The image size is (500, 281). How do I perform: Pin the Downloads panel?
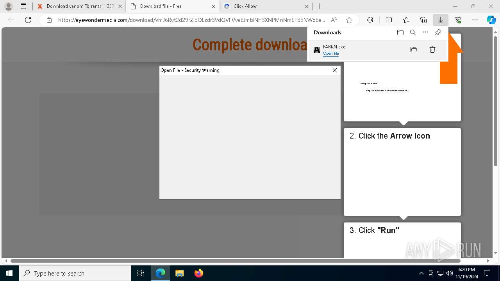438,32
